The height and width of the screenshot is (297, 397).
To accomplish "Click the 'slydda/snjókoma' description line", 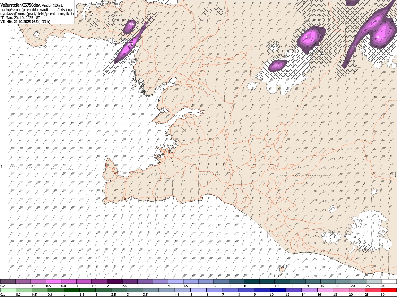I will pos(37,14).
